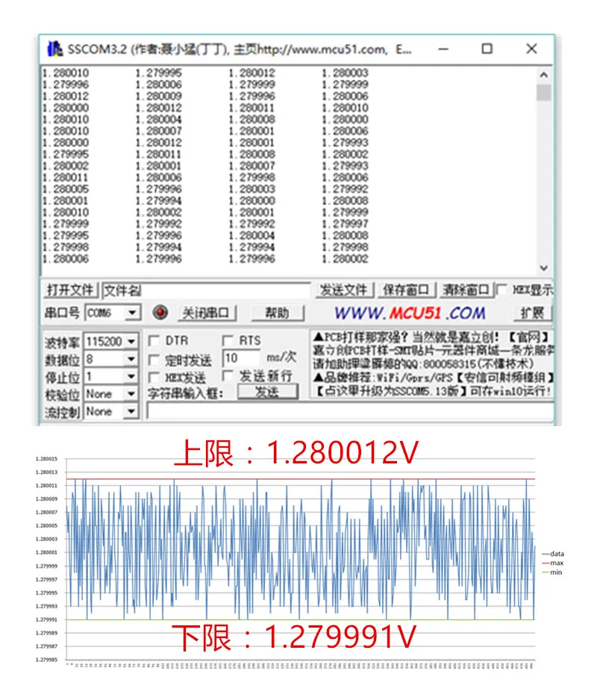
Task: Open the WWW.MCU51.COM website link
Action: (410, 313)
